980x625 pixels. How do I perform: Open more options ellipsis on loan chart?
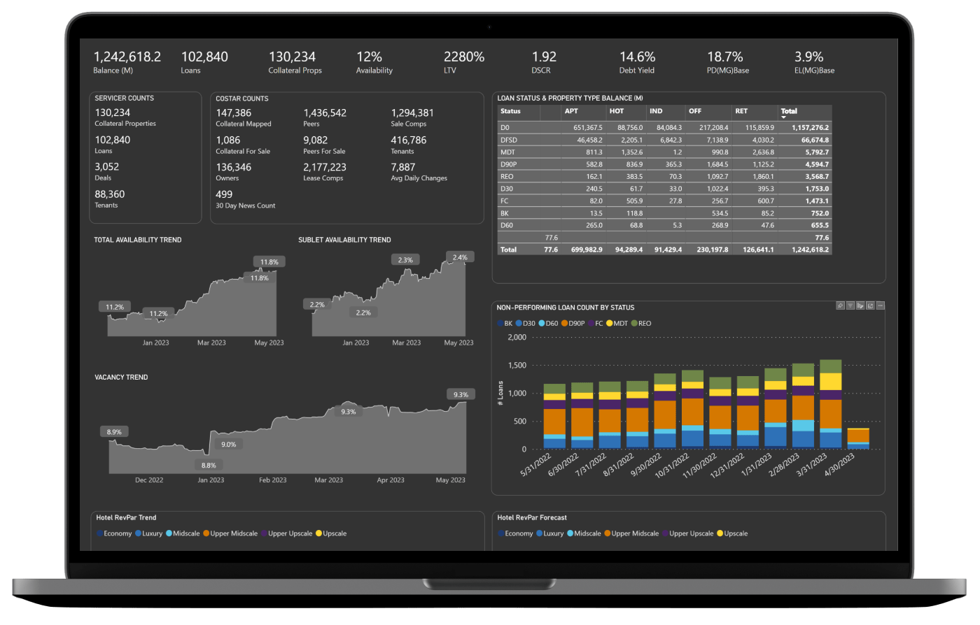coord(881,306)
